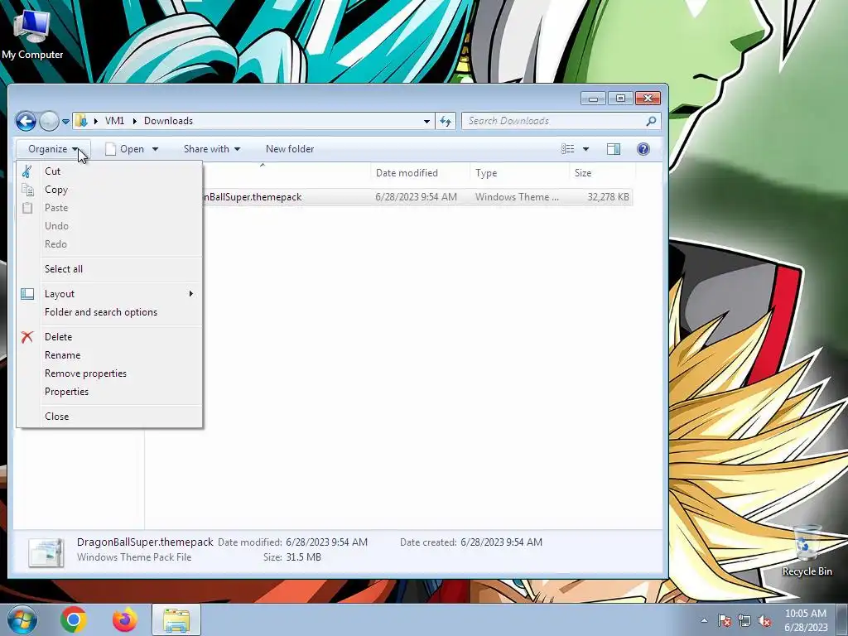Click Downloads in the address breadcrumb
Viewport: 848px width, 636px height.
point(168,121)
